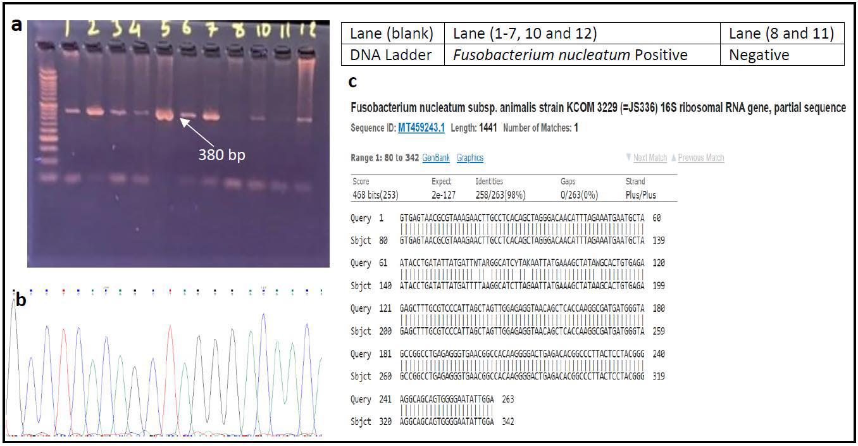This screenshot has width=858, height=446.
Task: Click the Sbjct sequence line starting at 260
Action: (x=506, y=376)
